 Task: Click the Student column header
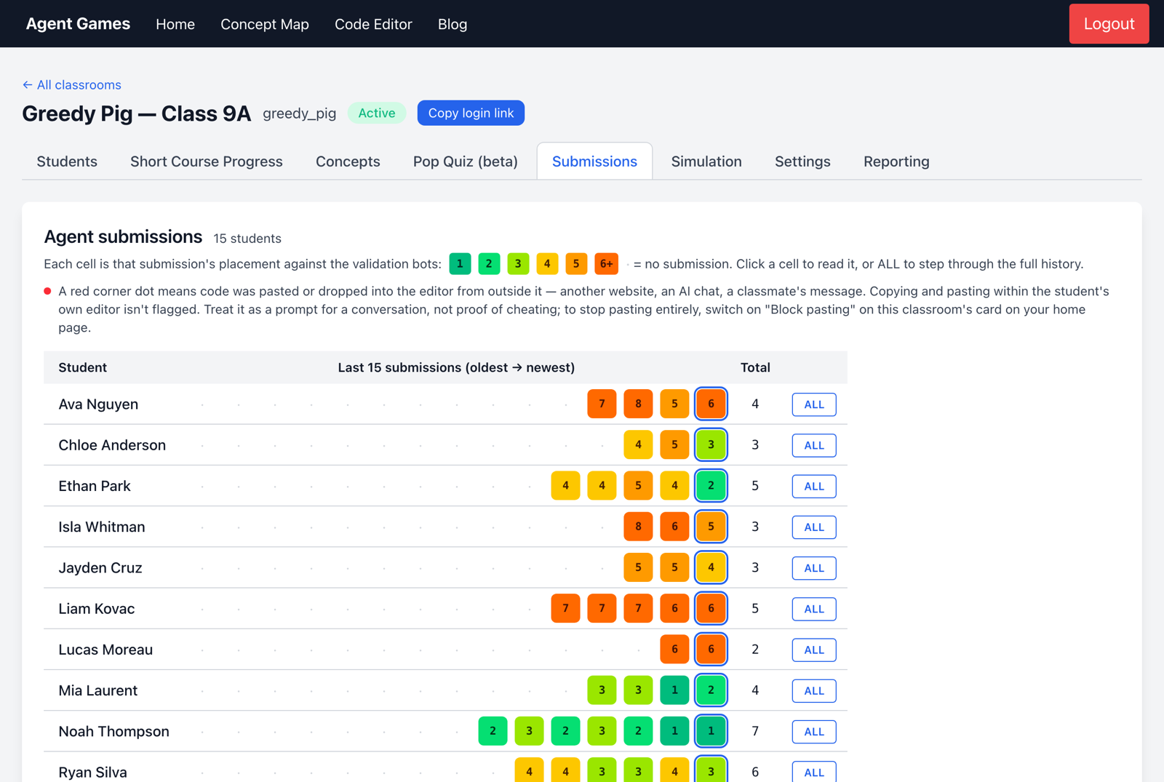click(x=82, y=367)
